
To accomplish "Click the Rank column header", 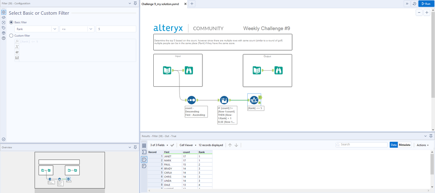I will coord(205,152).
